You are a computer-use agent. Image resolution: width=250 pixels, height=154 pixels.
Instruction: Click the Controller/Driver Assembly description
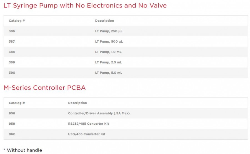[x=99, y=113]
